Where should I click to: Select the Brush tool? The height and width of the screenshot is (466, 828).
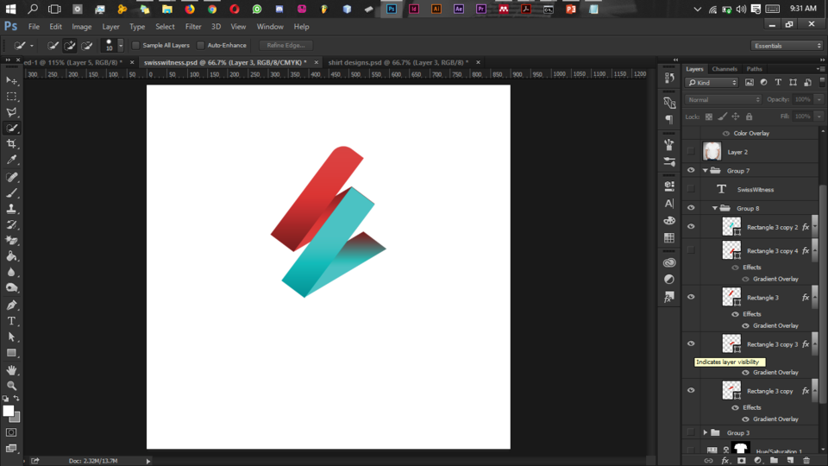(11, 192)
